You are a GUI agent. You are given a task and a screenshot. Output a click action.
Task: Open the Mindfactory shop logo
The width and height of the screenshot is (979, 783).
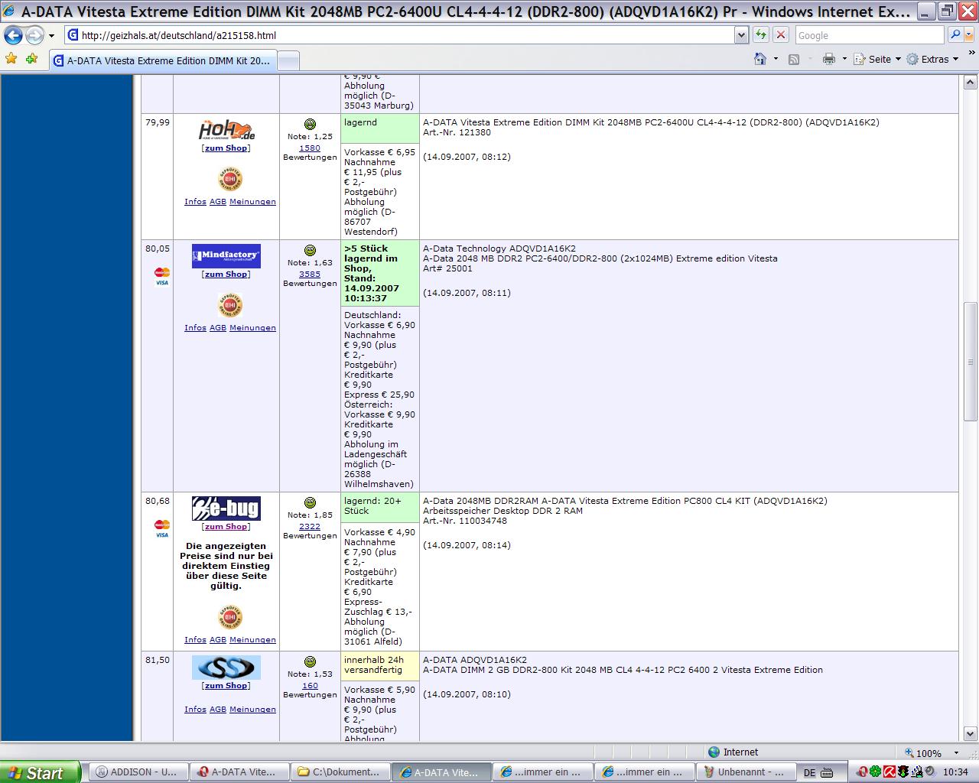coord(226,256)
